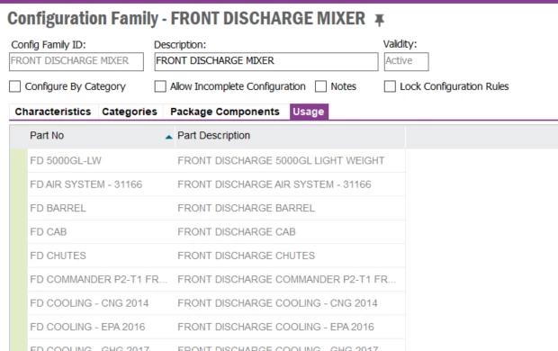Select the Package Components tab
This screenshot has height=351, width=558.
(x=225, y=112)
